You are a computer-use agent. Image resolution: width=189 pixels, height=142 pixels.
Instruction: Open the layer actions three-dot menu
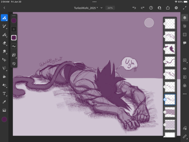tap(184, 94)
